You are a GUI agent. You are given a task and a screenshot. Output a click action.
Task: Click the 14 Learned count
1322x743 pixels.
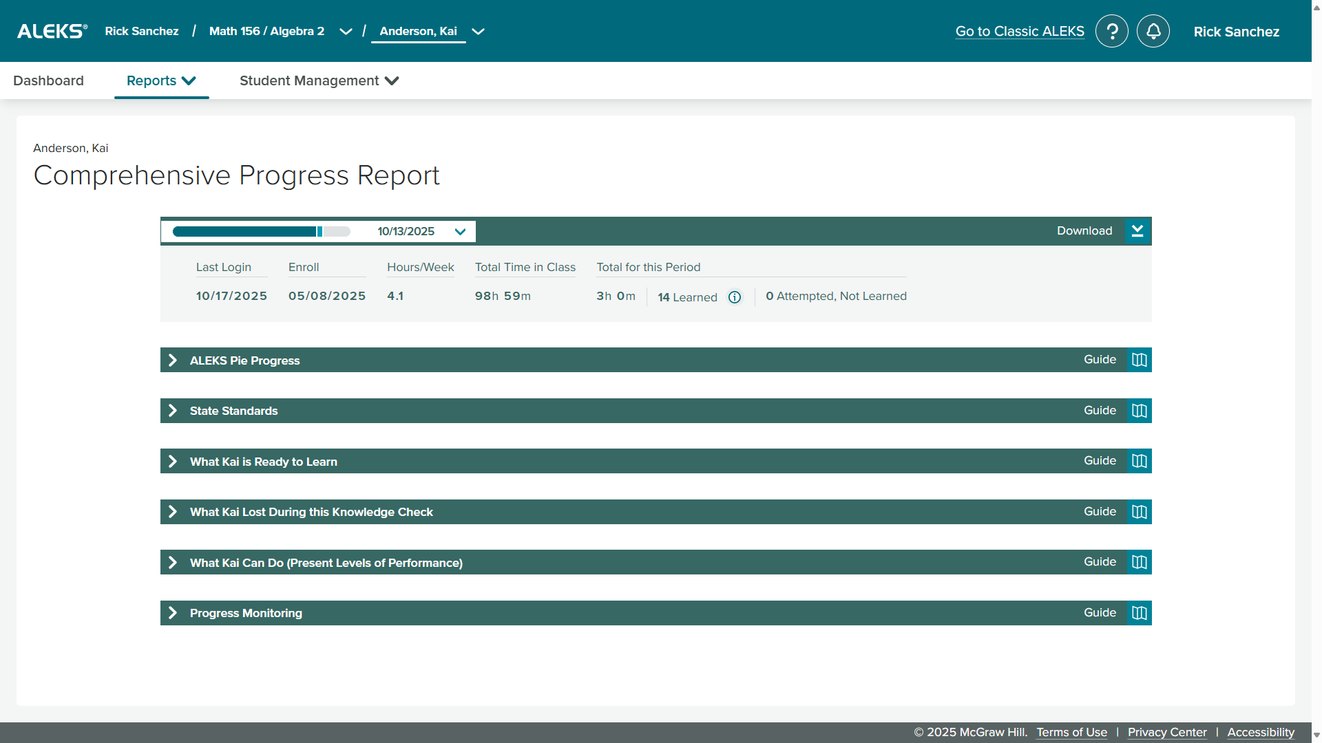[687, 297]
